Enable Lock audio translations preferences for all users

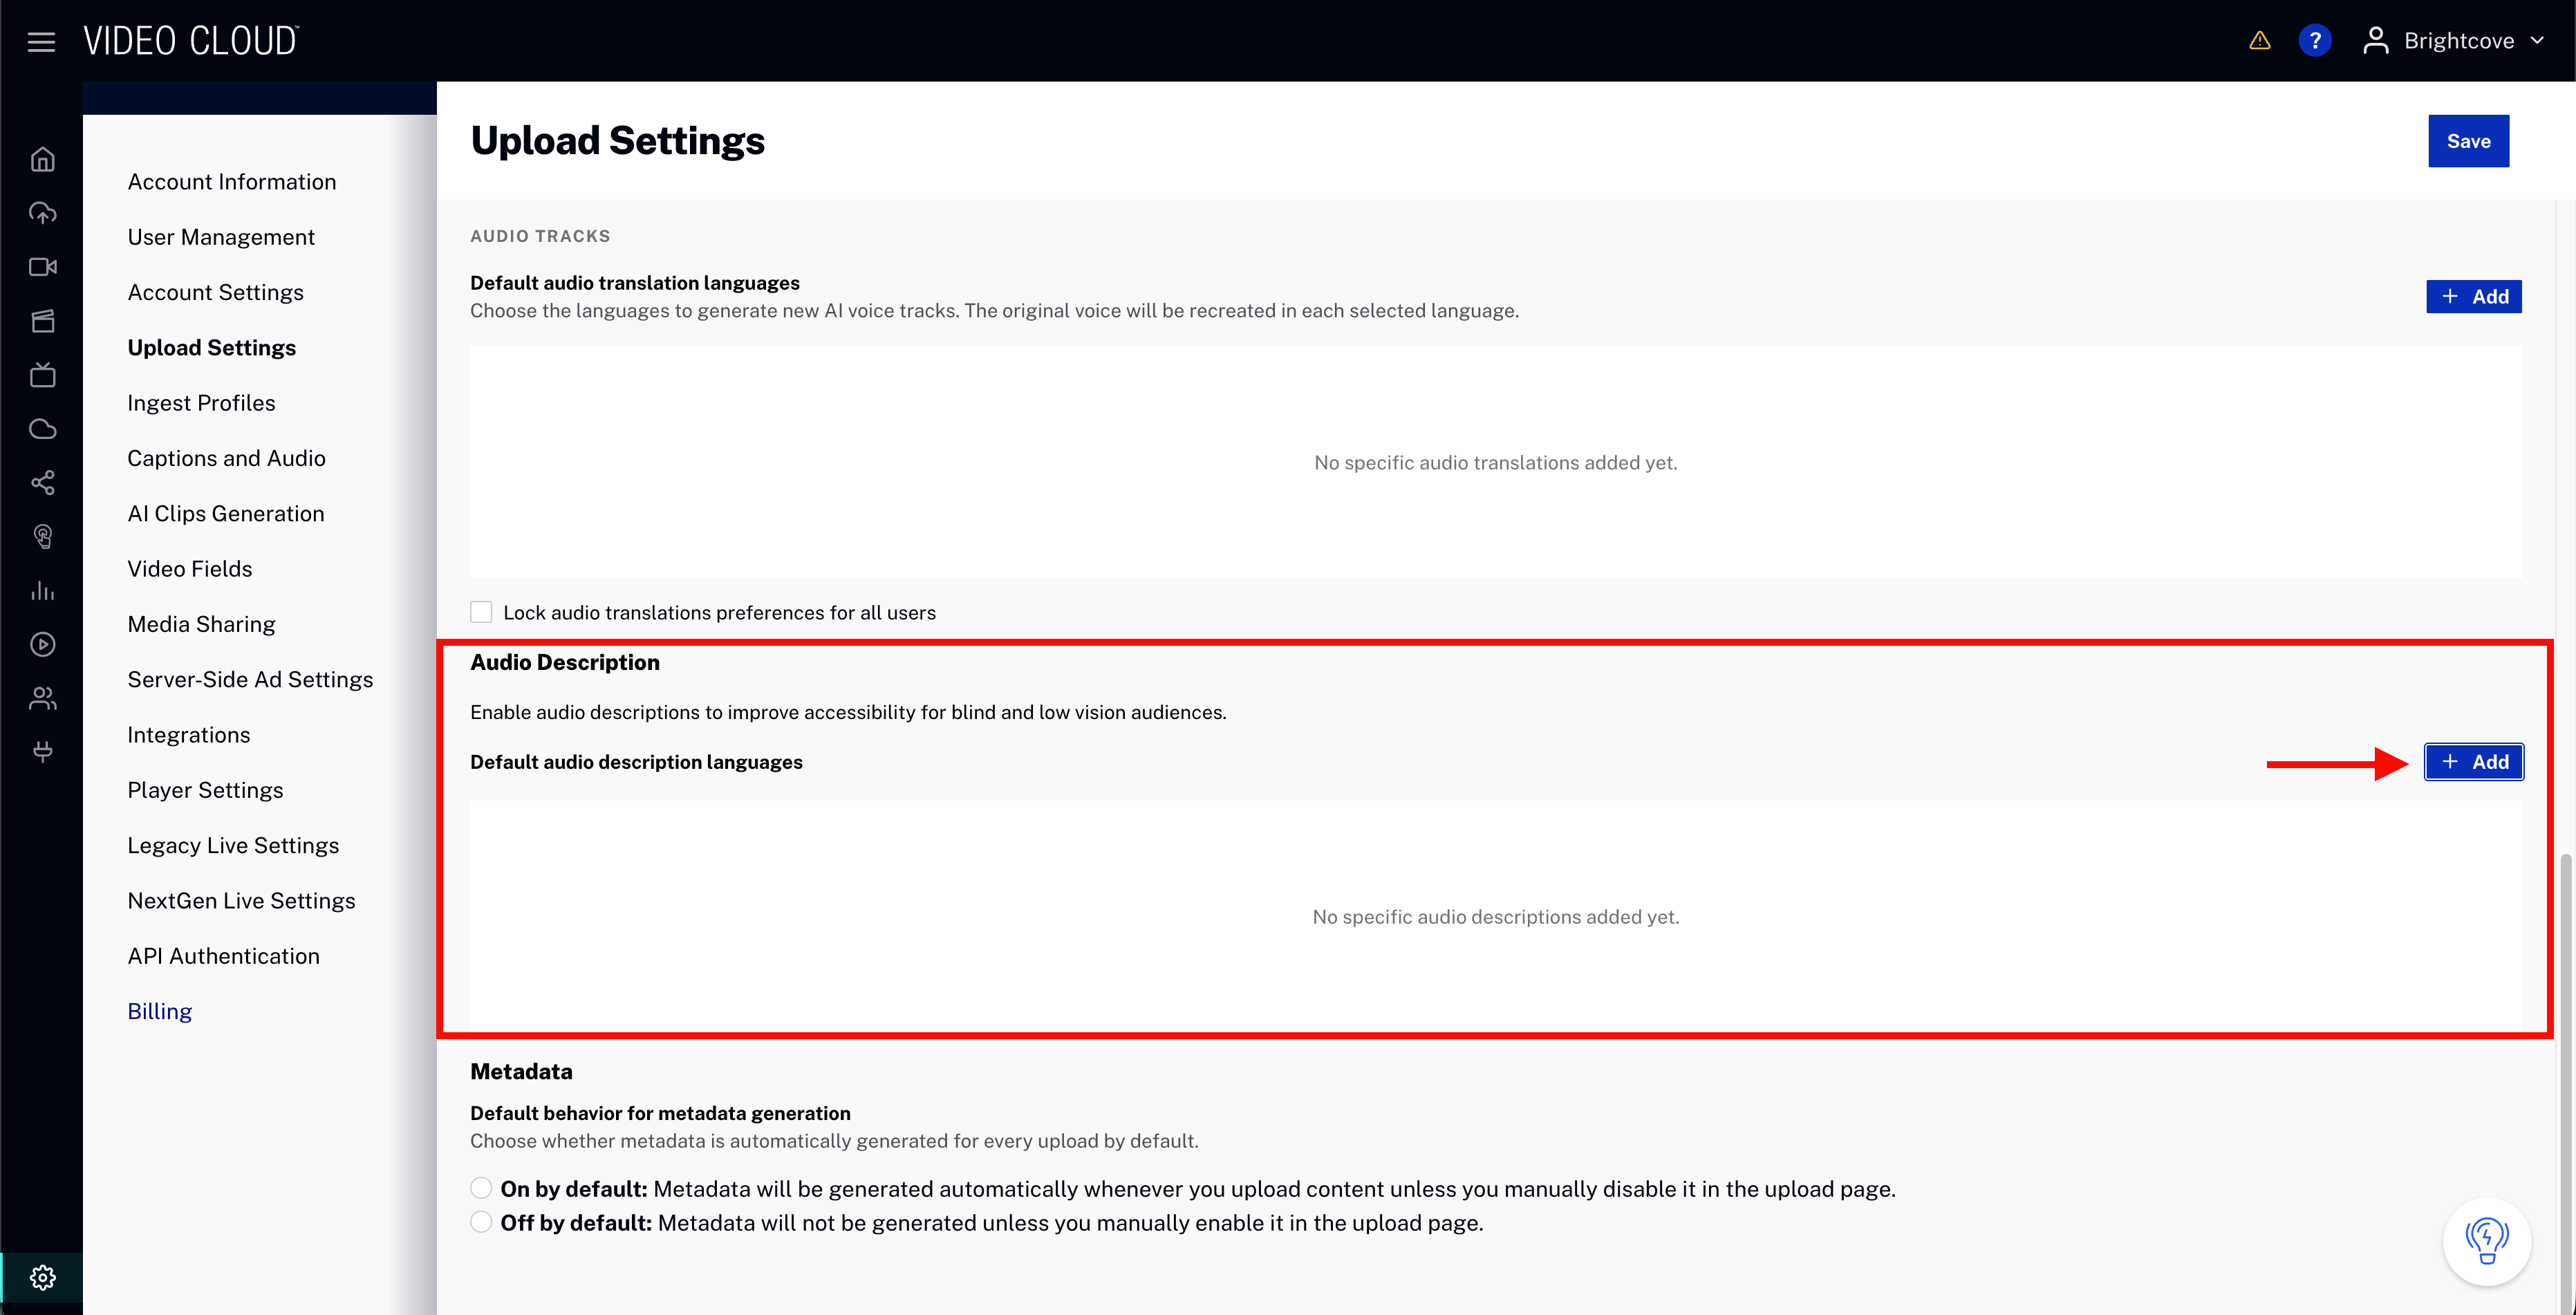point(481,611)
